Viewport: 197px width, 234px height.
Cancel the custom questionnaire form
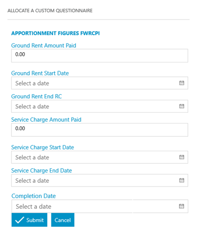pyautogui.click(x=63, y=220)
